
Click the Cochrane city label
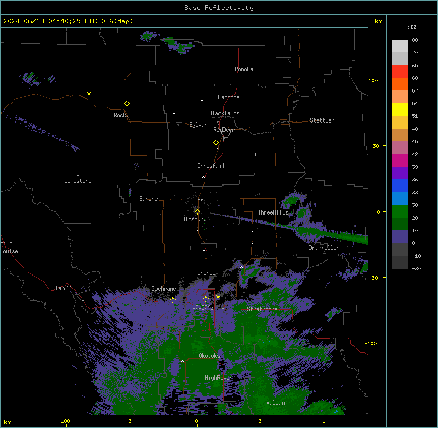point(164,289)
